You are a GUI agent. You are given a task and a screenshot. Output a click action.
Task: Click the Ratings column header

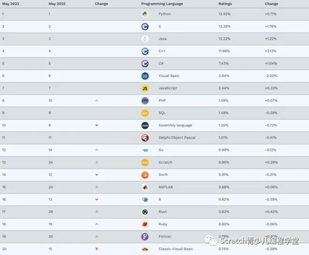pyautogui.click(x=225, y=4)
